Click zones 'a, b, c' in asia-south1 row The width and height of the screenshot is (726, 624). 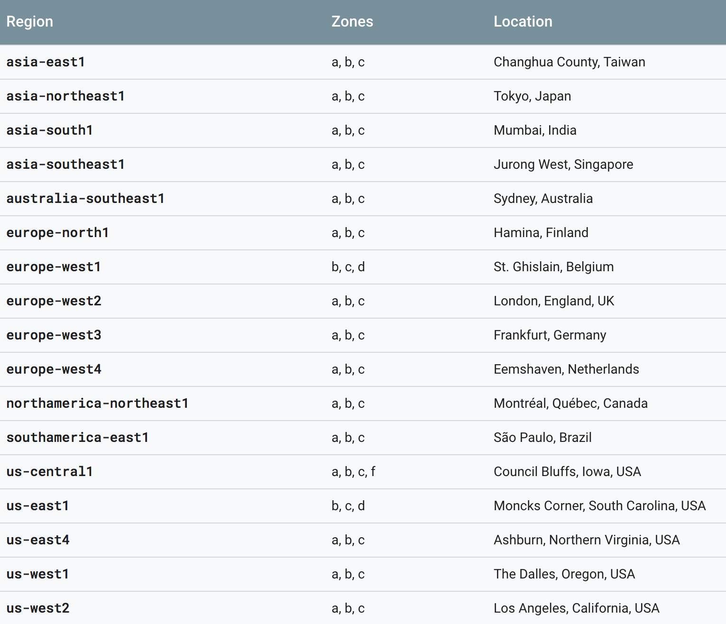tap(348, 130)
